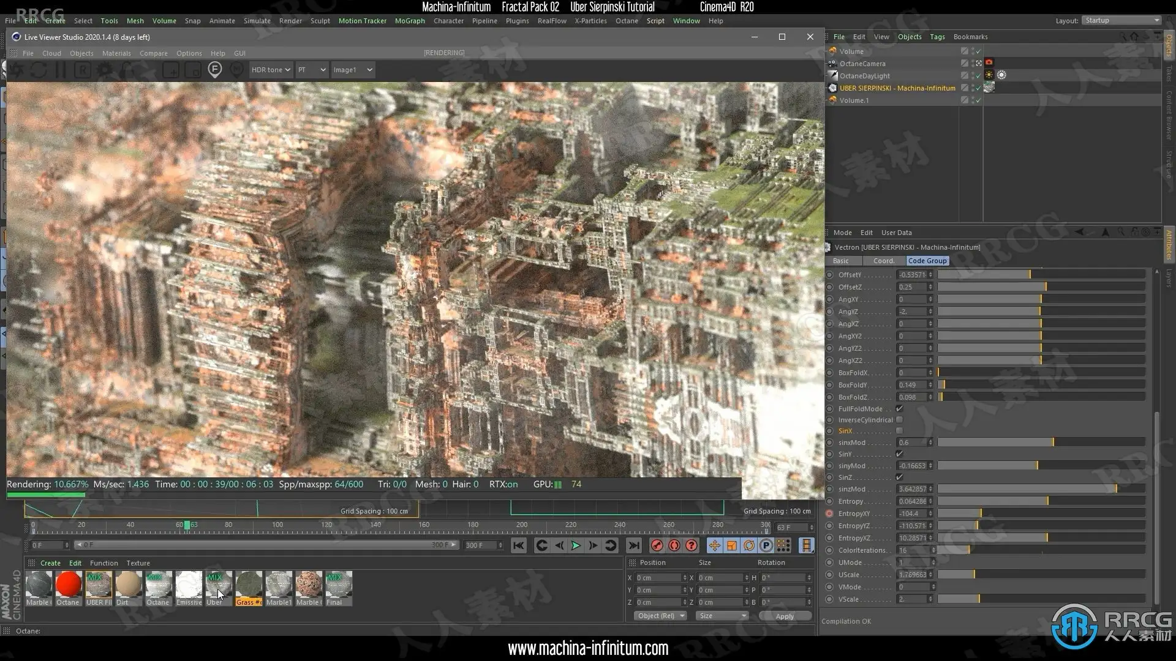Click the focus picker F icon
This screenshot has width=1176, height=661.
click(214, 69)
